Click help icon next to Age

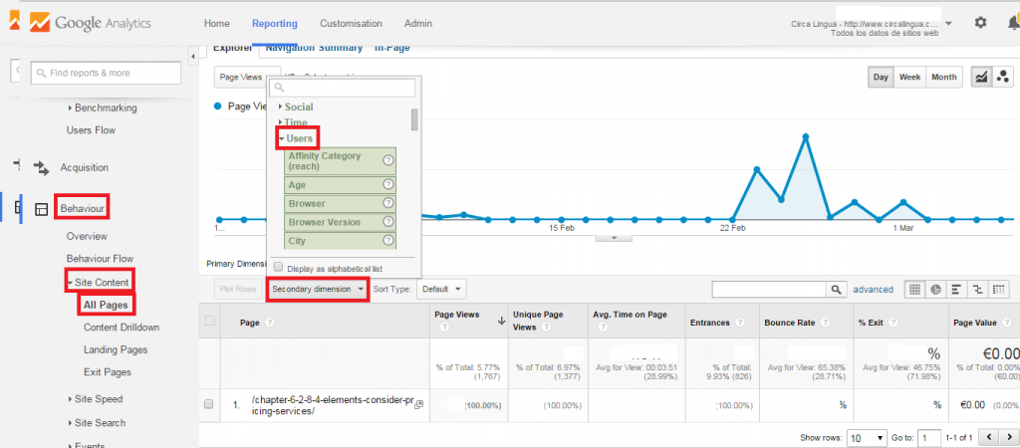point(388,184)
